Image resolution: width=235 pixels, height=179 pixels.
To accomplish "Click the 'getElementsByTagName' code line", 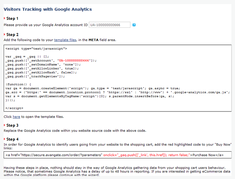I will 90,96.
